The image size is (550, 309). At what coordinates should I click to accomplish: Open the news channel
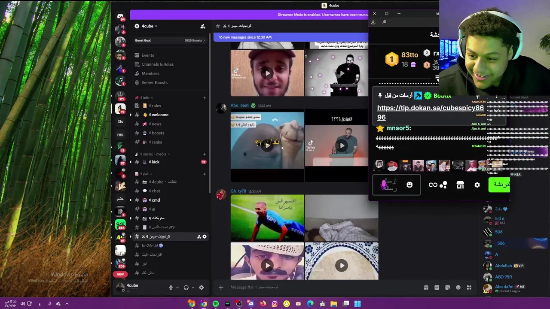pos(156,124)
